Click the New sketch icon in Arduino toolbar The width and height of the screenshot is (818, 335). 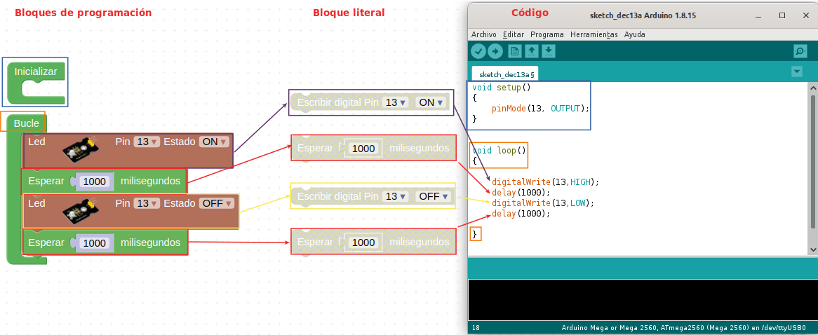pos(514,51)
